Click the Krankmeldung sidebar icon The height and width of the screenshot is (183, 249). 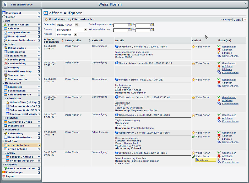click(6, 63)
